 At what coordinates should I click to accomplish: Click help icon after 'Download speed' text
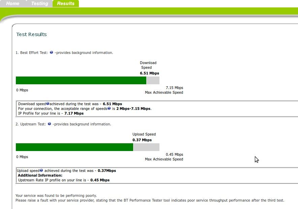(48, 104)
